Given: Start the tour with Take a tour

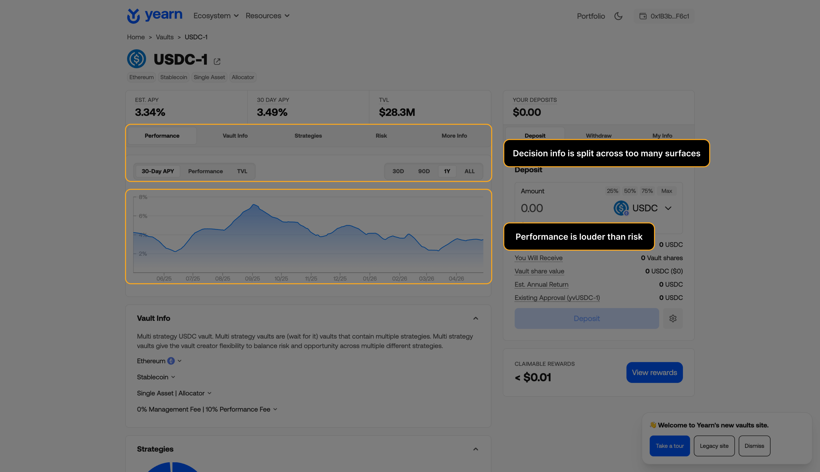Looking at the screenshot, I should click(x=670, y=446).
